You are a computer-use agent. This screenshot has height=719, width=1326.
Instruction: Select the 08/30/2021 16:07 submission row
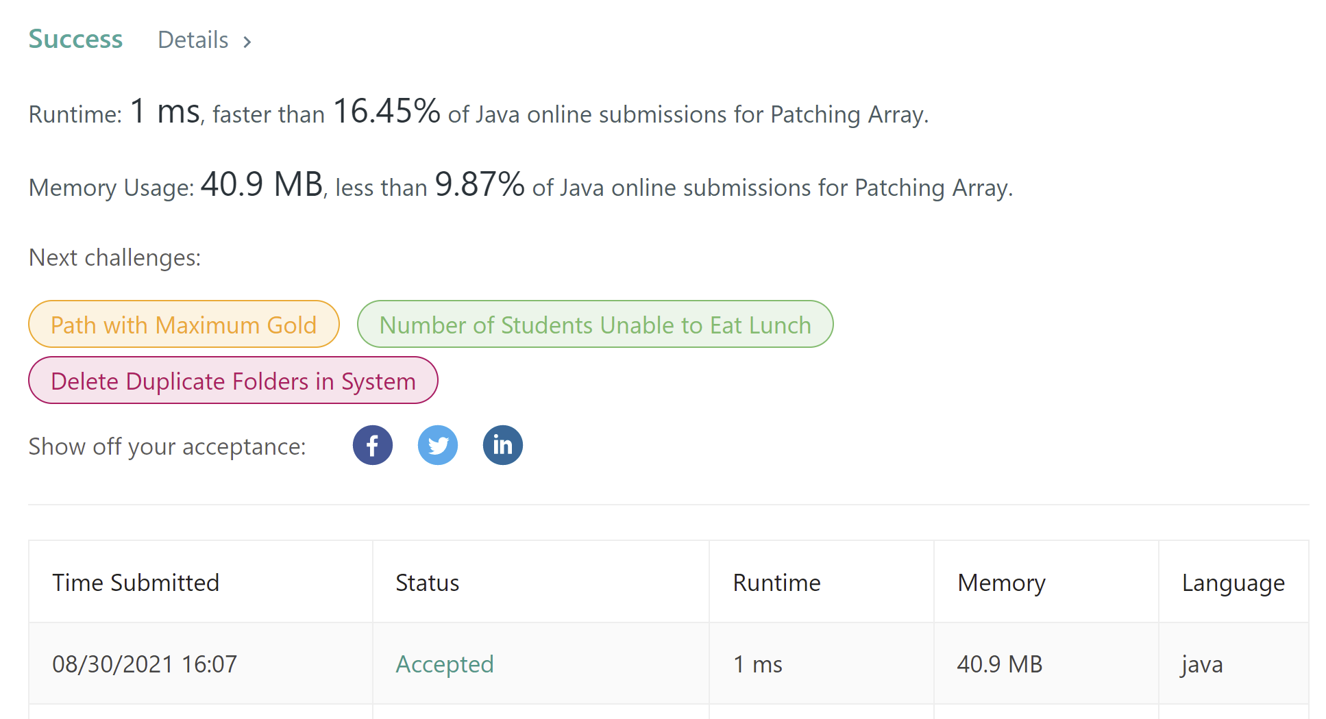point(669,664)
